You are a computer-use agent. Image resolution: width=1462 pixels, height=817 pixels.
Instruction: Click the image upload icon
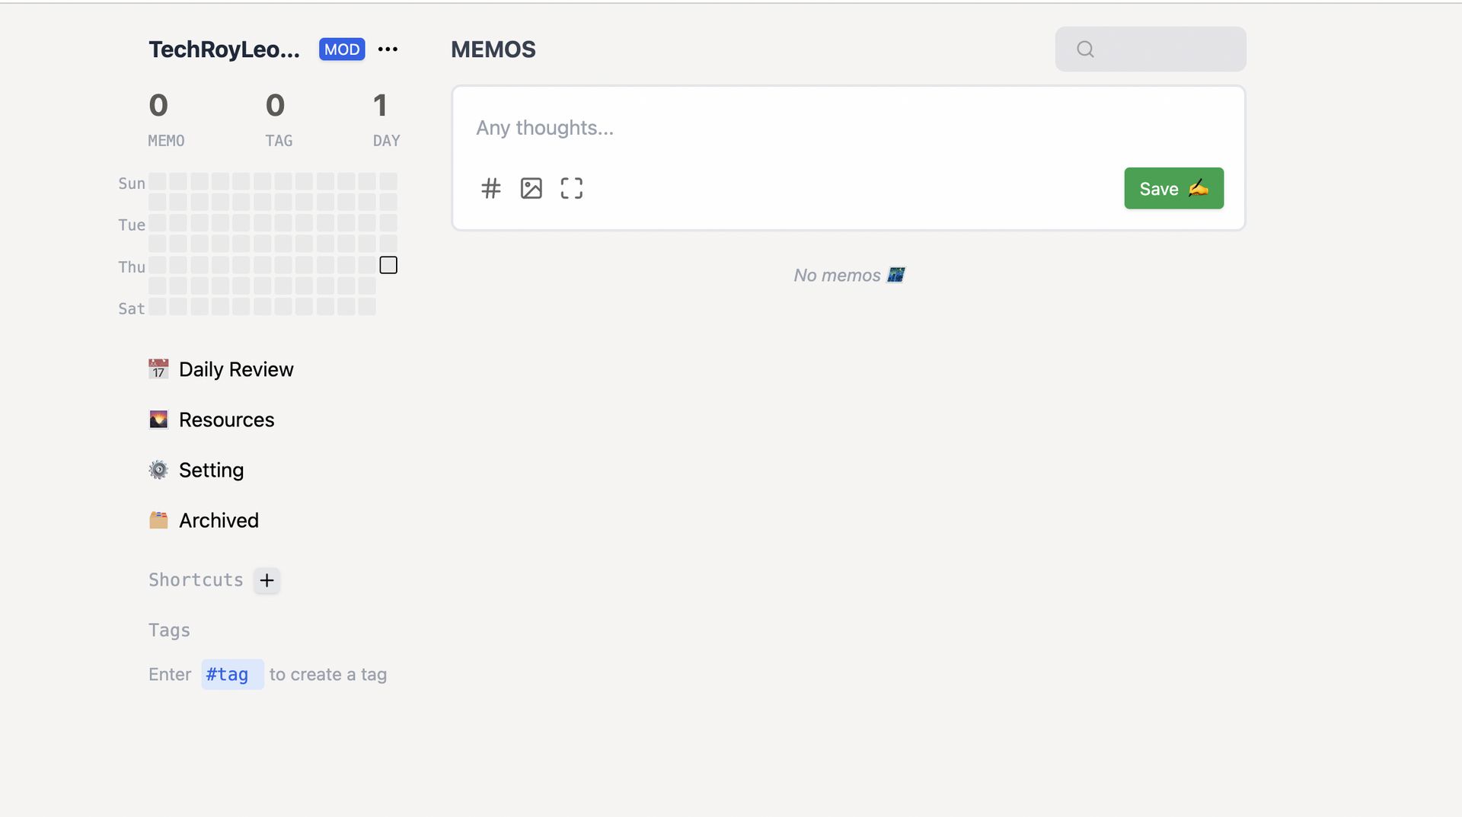pos(531,188)
